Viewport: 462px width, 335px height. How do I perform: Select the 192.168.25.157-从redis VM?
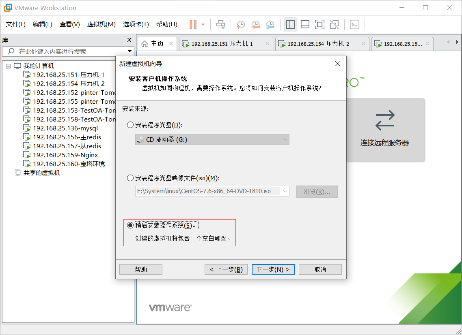(x=67, y=146)
